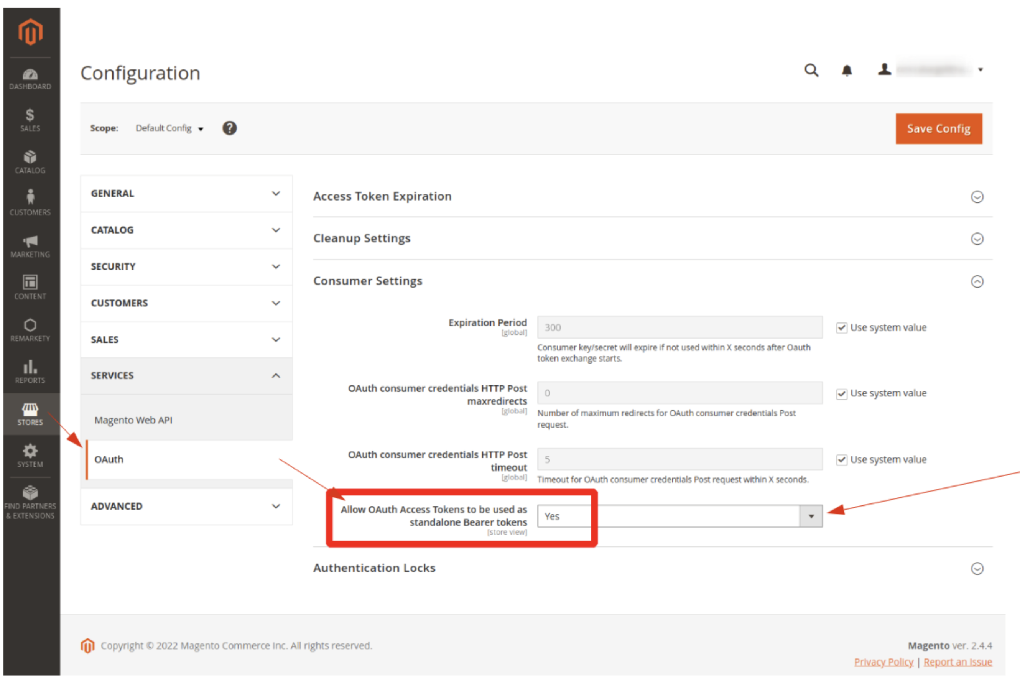Click the copyright 2022 Magento Commerce text

pyautogui.click(x=236, y=645)
